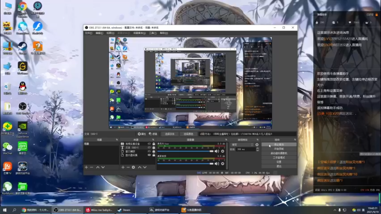Open the 编辑 Edit menu
The width and height of the screenshot is (381, 214).
click(99, 33)
